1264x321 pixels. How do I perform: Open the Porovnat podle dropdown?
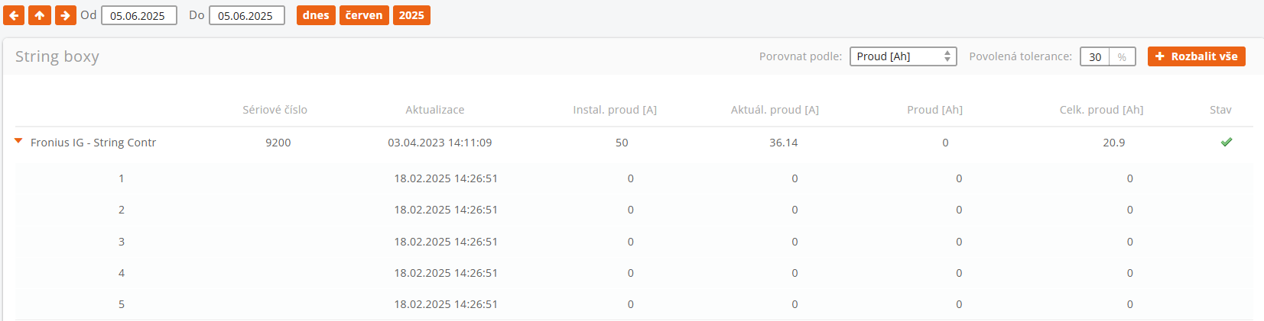[902, 56]
